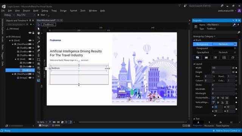Image resolution: width=242 pixels, height=136 pixels.
Task: Click the brush resources icon
Action: tap(233, 57)
